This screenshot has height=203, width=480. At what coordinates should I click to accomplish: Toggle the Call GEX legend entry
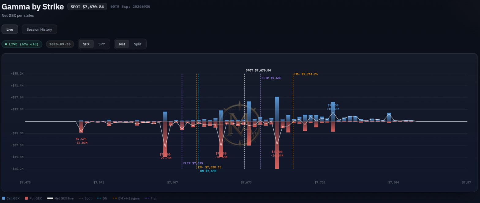11,198
